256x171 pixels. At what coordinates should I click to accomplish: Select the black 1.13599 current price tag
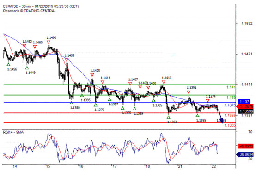[x=246, y=111]
